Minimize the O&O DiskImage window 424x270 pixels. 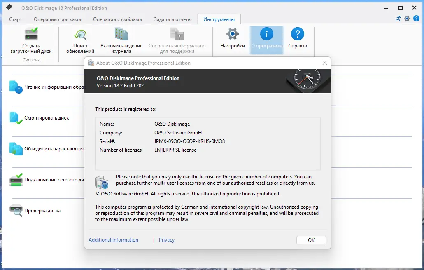pyautogui.click(x=387, y=8)
